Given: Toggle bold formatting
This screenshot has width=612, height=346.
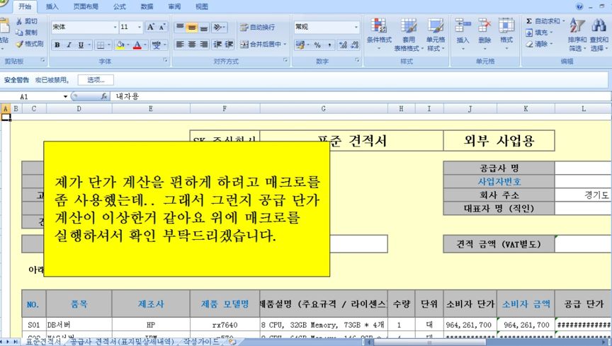Looking at the screenshot, I should (57, 45).
